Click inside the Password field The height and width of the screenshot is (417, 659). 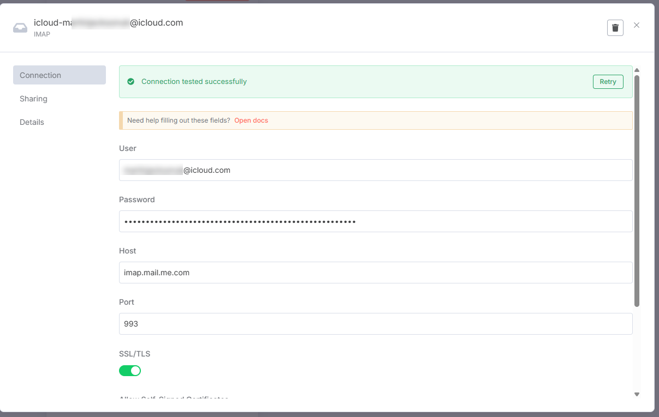(376, 221)
